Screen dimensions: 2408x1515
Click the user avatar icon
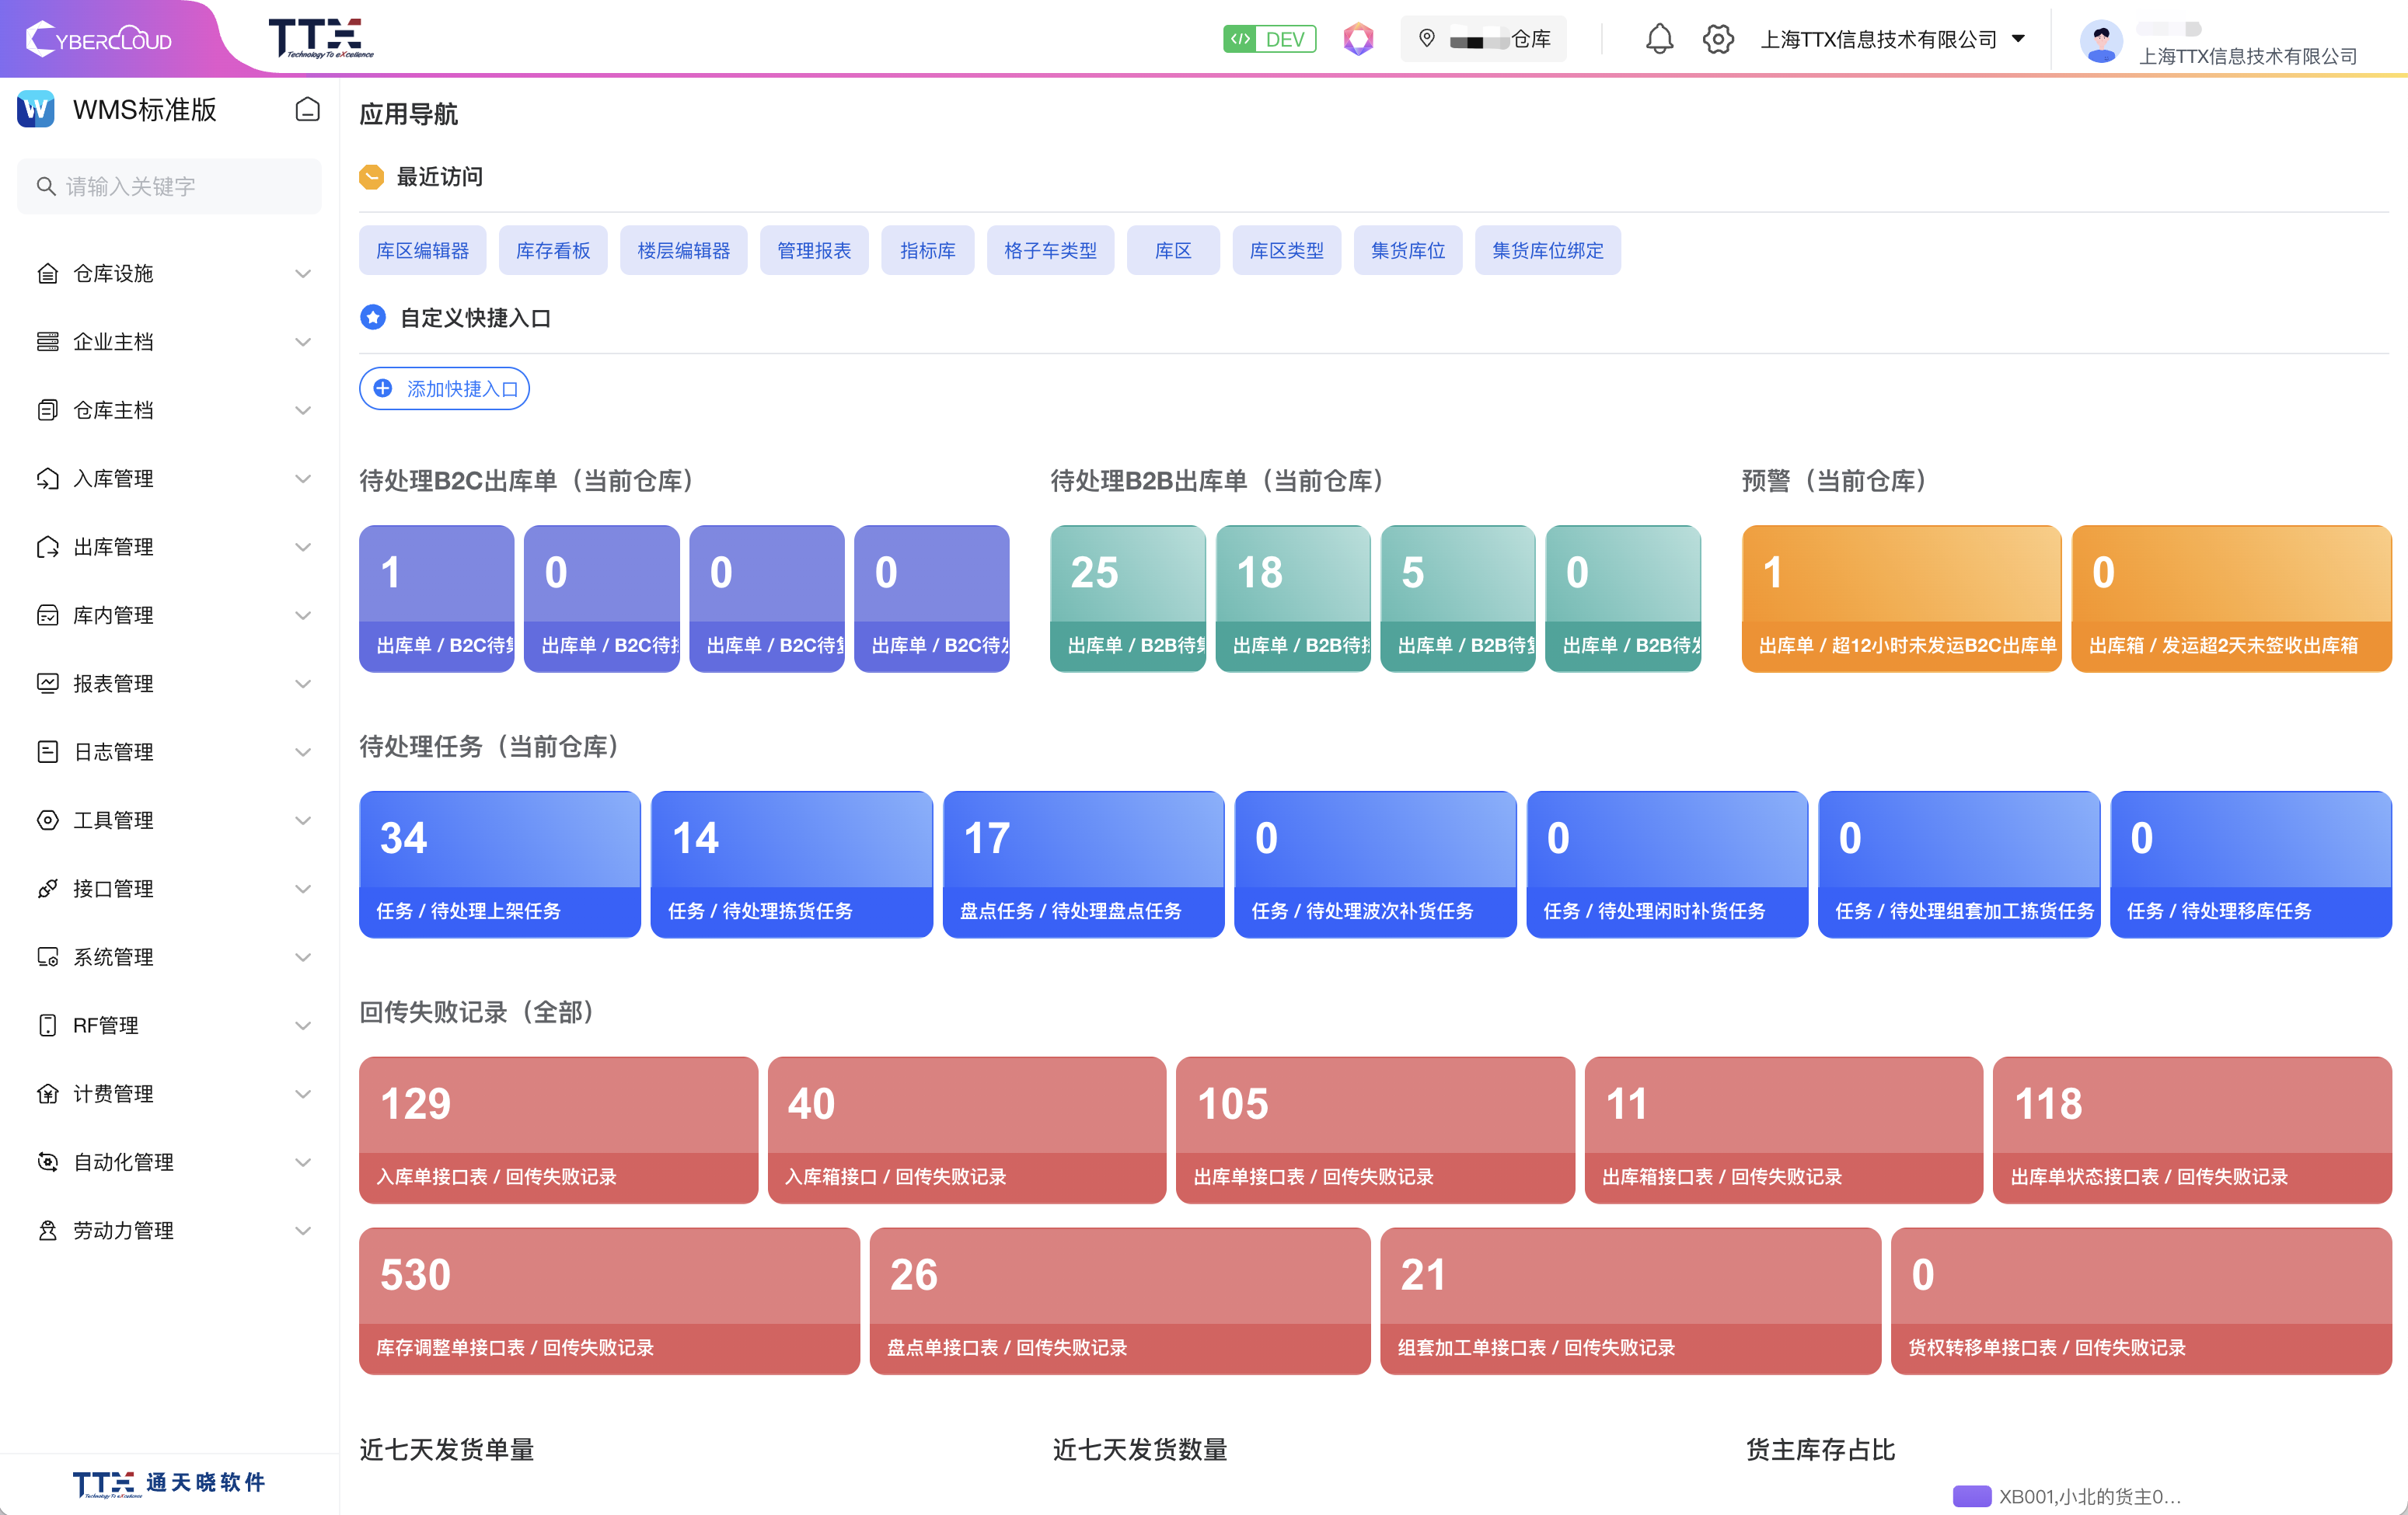coord(2100,41)
